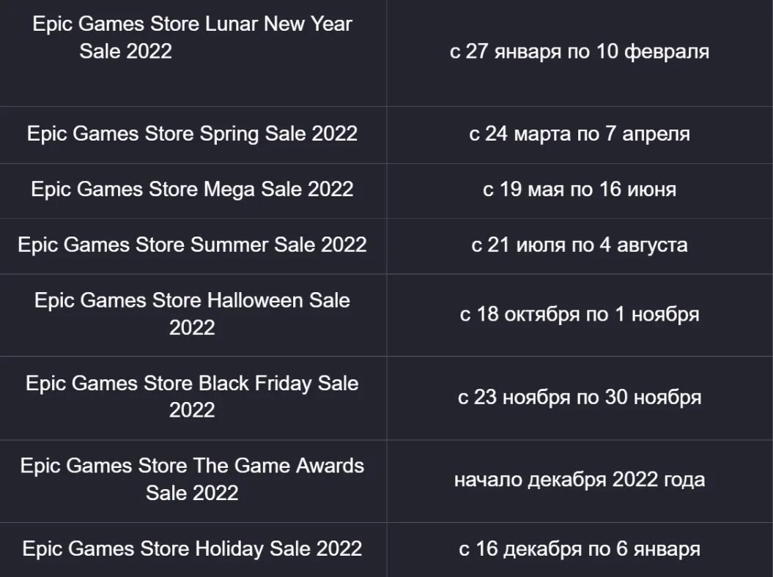Image resolution: width=773 pixels, height=577 pixels.
Task: Select the date range 27 января по 10 февраля
Action: [579, 52]
